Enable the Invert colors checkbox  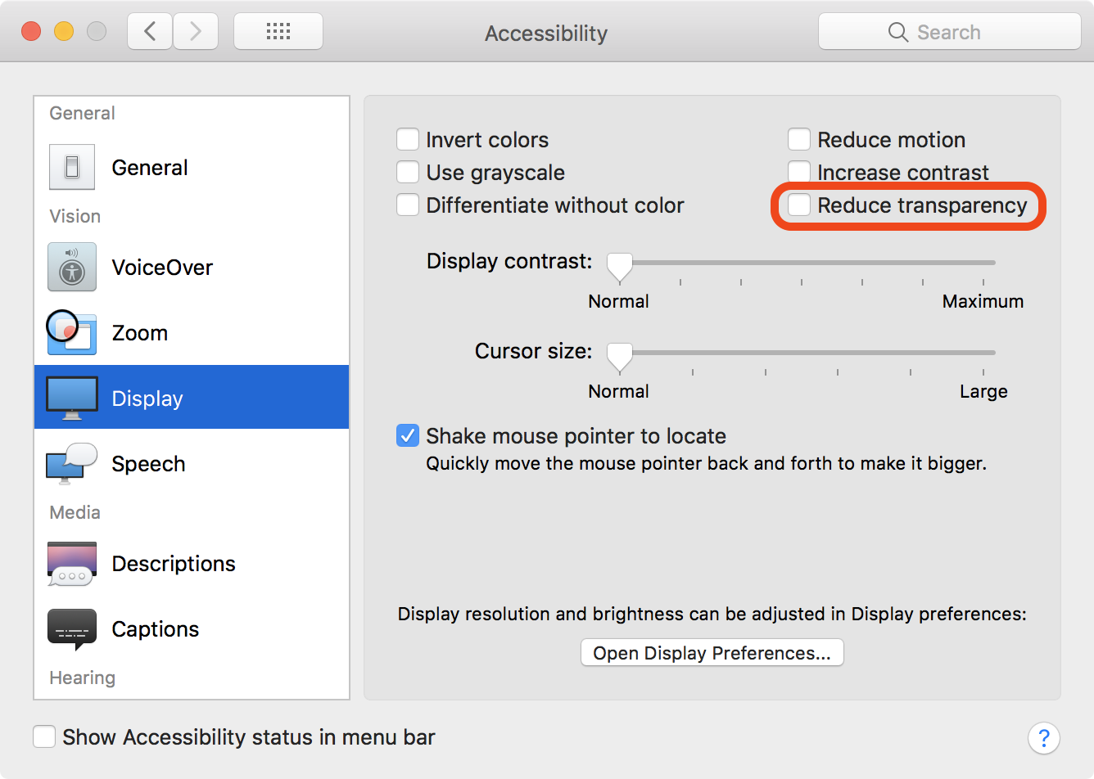coord(408,140)
